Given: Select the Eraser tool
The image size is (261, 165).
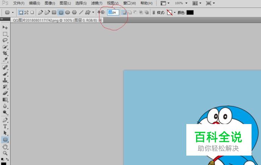Looking at the screenshot, I should coord(5,93).
